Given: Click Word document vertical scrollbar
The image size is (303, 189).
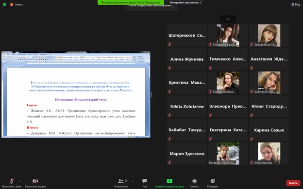Looking at the screenshot, I should coord(149,99).
